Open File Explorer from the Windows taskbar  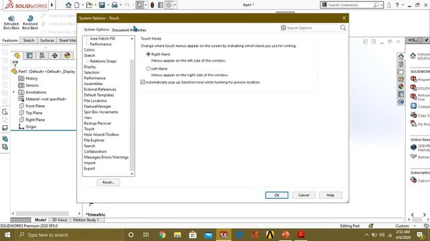[x=177, y=235]
